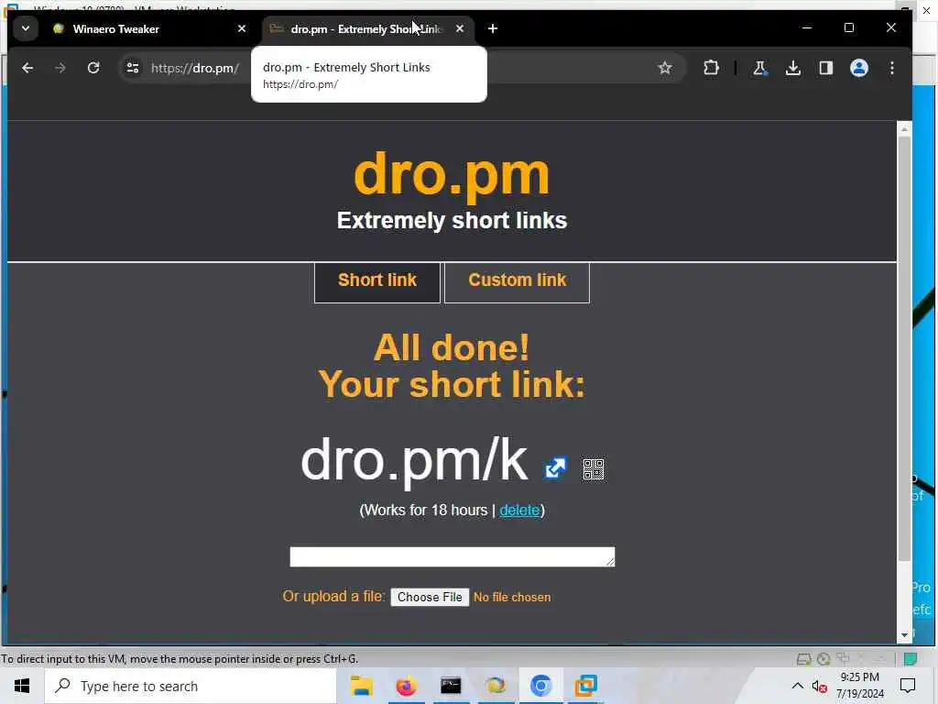This screenshot has width=938, height=704.
Task: Open the notification center icon
Action: (908, 686)
